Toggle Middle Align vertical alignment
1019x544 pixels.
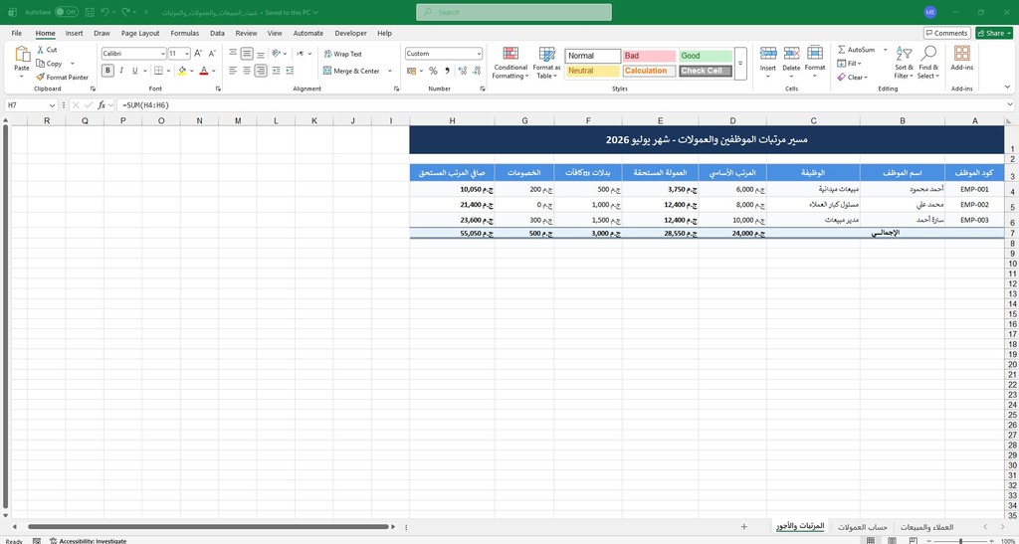pos(247,54)
